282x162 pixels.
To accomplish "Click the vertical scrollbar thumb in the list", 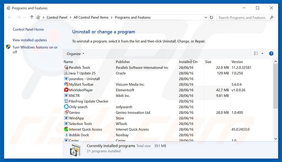I will tap(275, 86).
